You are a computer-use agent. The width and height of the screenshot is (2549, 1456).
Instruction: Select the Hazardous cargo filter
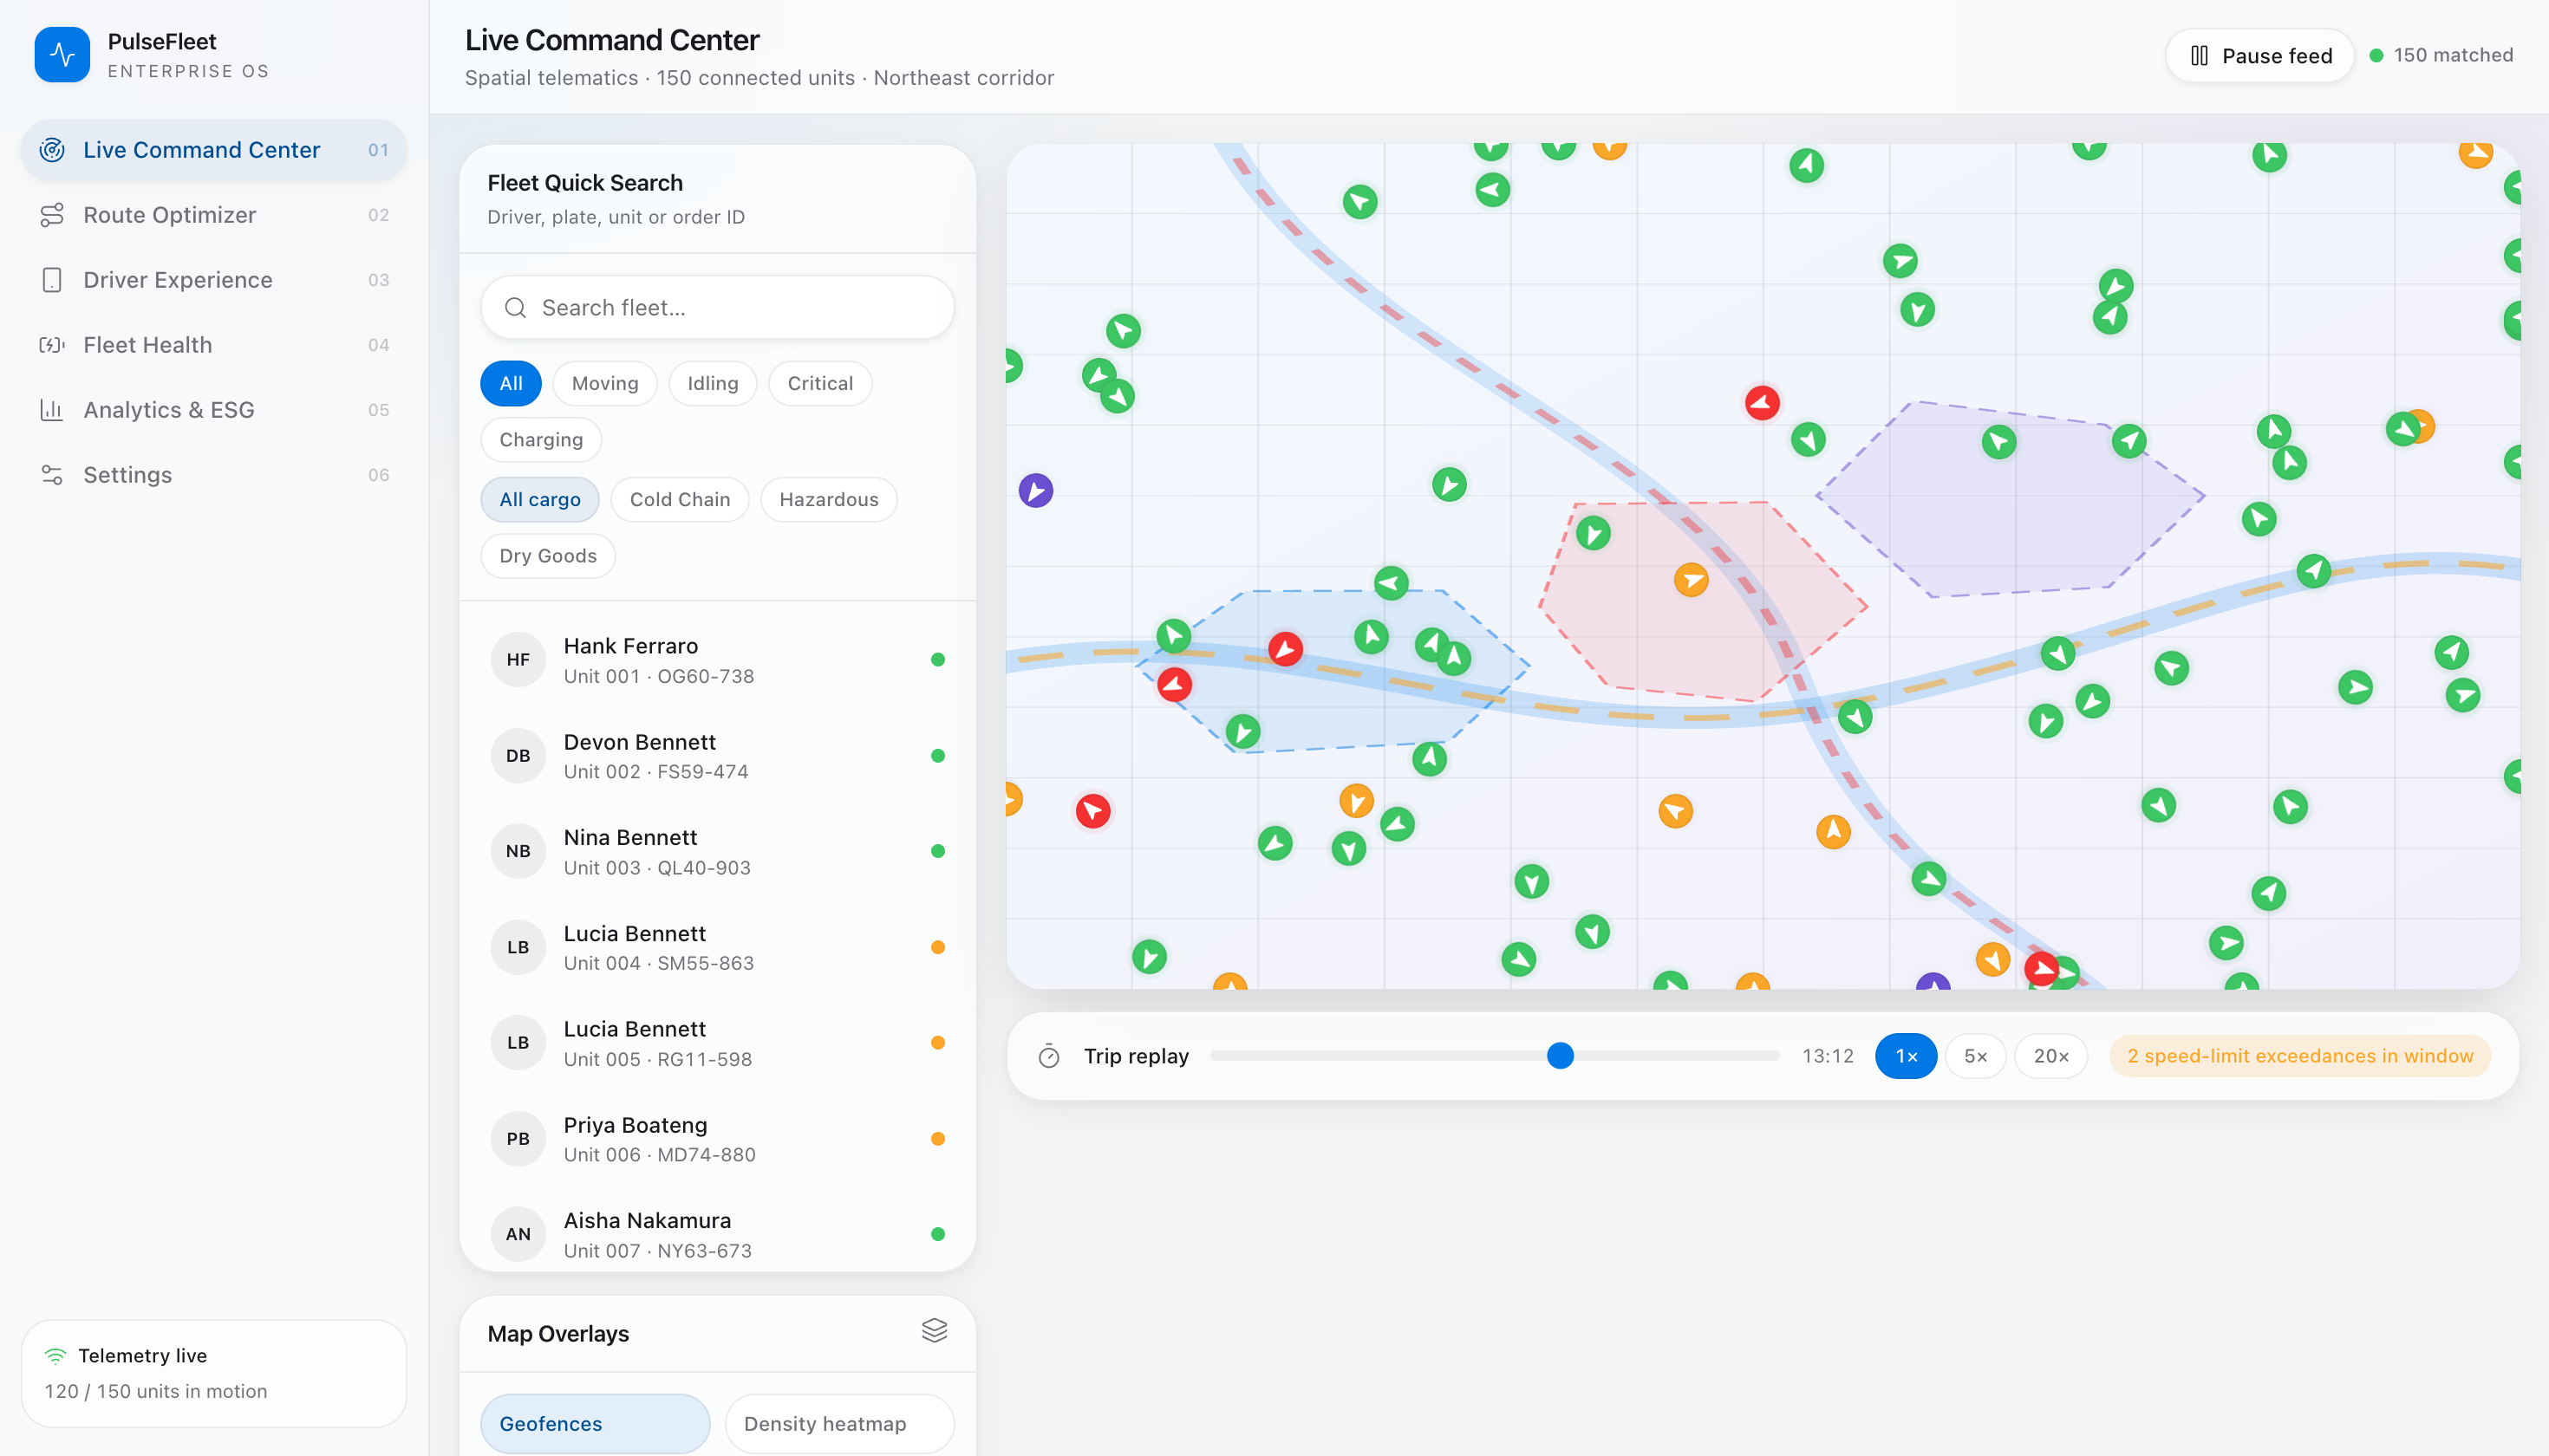[828, 500]
